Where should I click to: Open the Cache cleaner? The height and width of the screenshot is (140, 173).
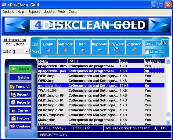click(x=20, y=110)
